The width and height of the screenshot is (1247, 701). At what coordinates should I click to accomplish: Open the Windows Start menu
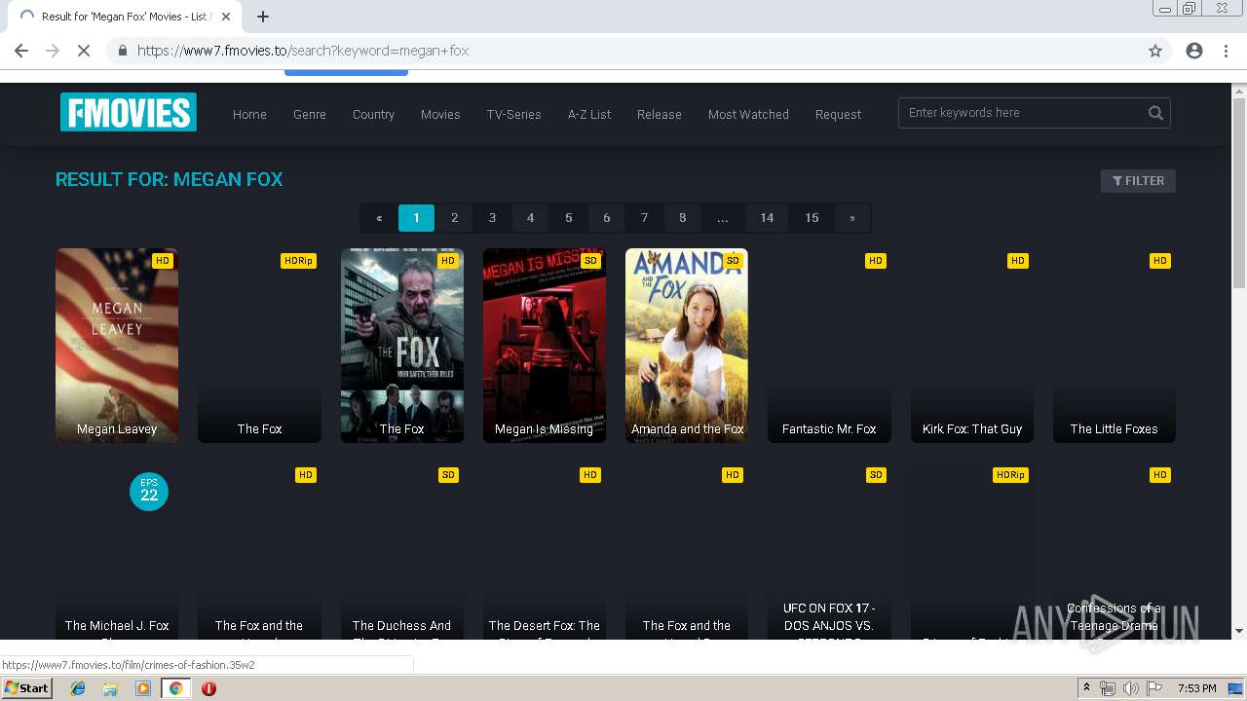[26, 688]
